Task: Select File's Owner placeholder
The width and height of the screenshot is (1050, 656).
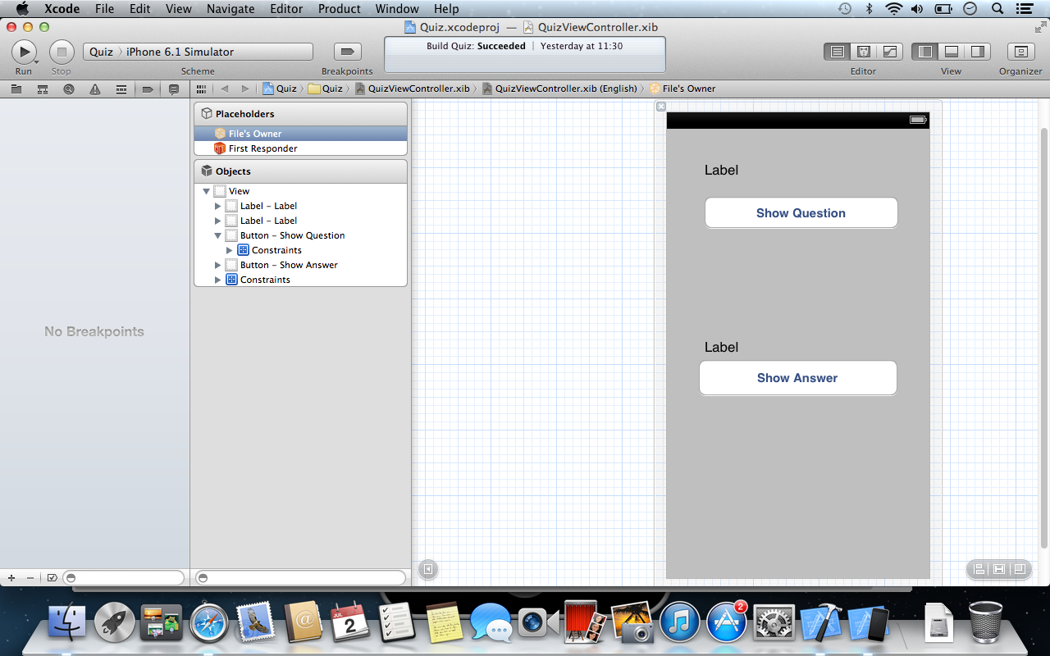Action: point(300,134)
